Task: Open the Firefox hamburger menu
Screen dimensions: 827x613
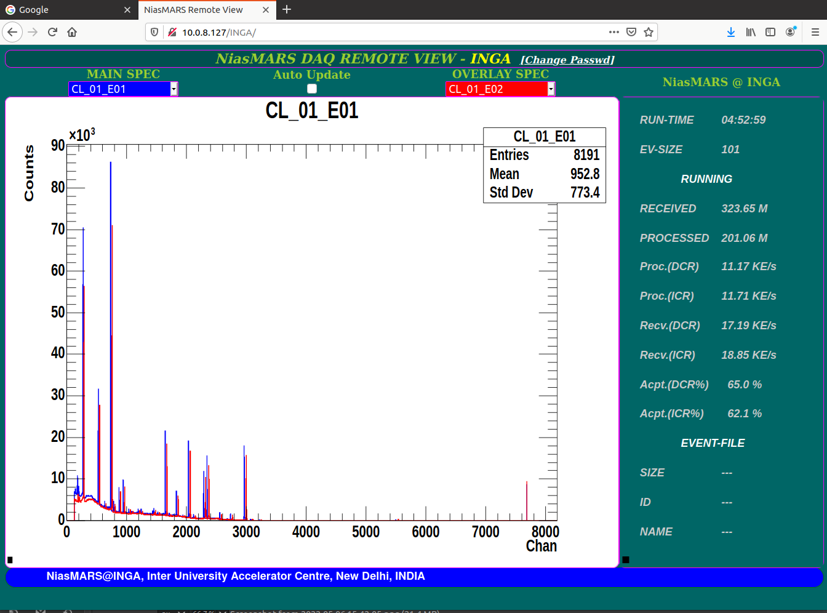Action: coord(815,32)
